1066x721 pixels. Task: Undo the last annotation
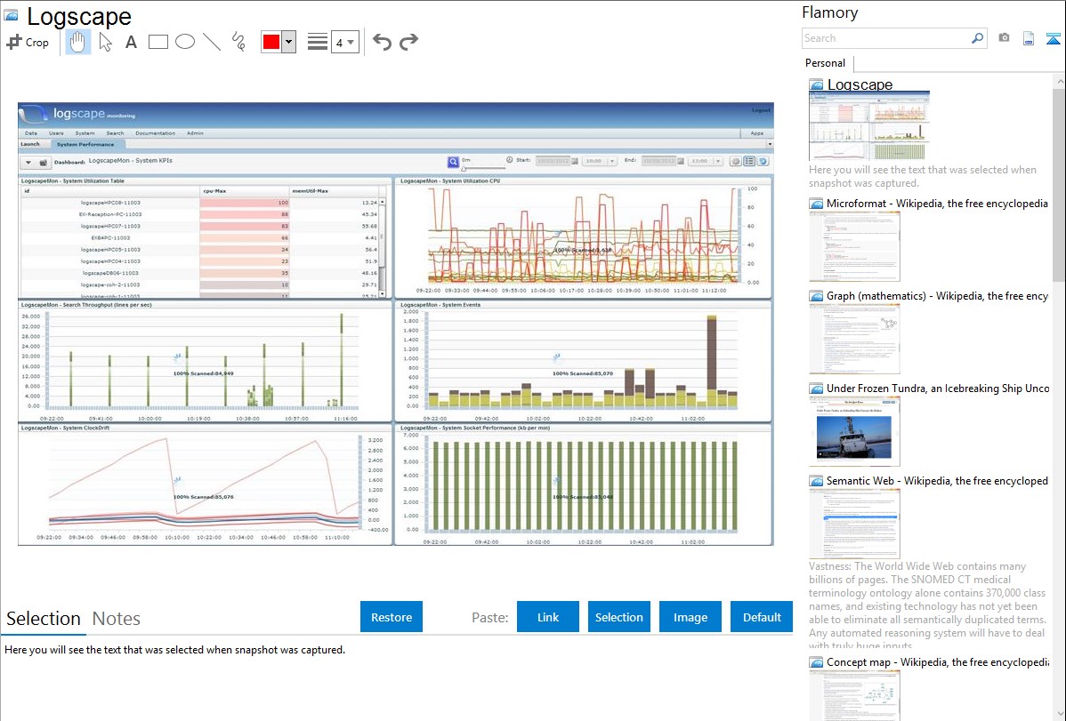(x=382, y=42)
